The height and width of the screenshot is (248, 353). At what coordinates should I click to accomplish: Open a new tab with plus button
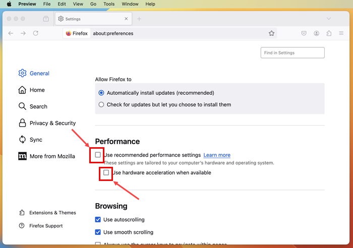139,19
